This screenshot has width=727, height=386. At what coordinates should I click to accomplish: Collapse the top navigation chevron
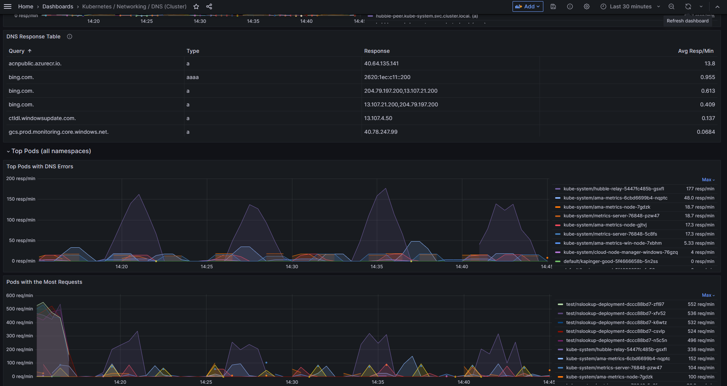click(717, 6)
